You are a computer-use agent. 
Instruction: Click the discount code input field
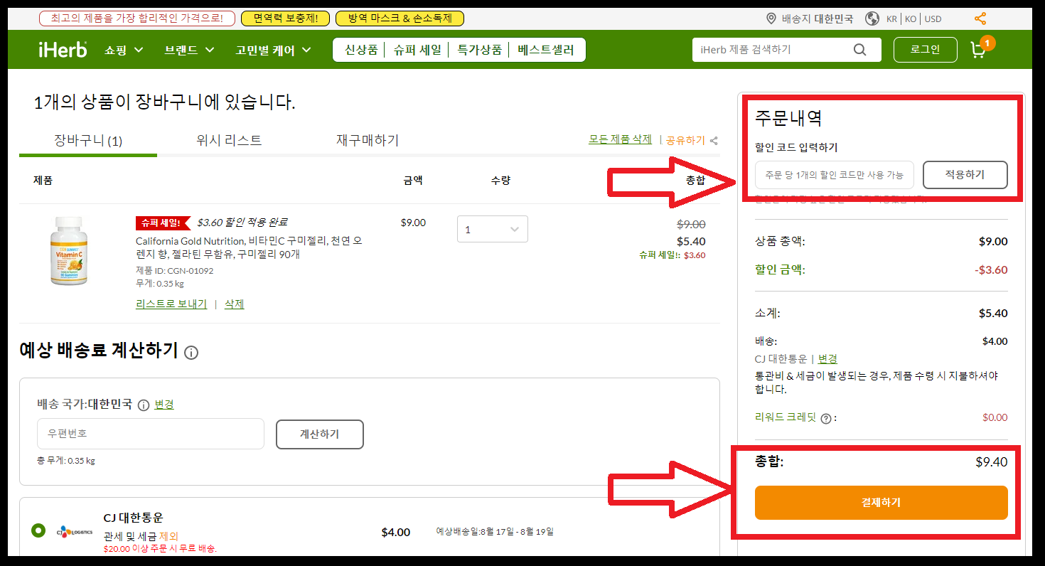834,174
